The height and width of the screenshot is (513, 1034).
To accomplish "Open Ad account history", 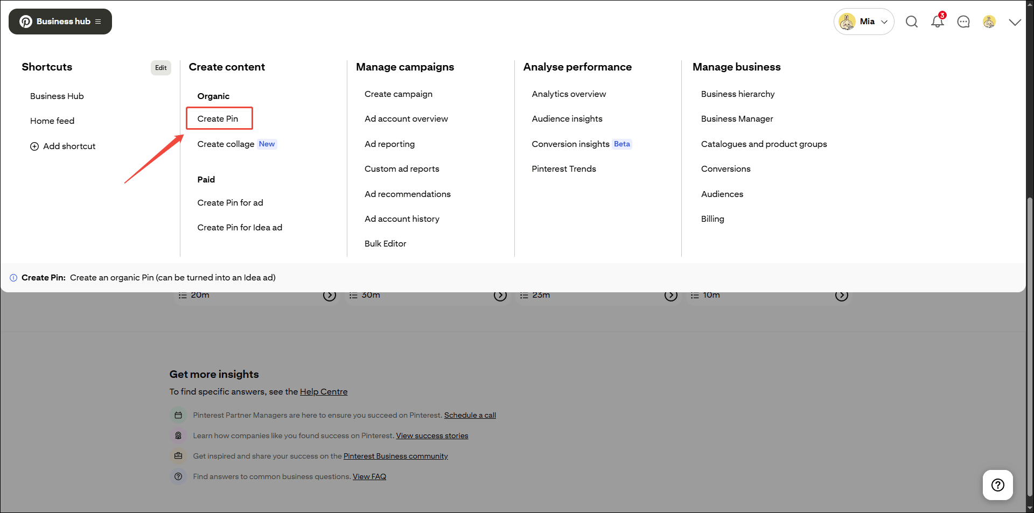I will [x=402, y=219].
